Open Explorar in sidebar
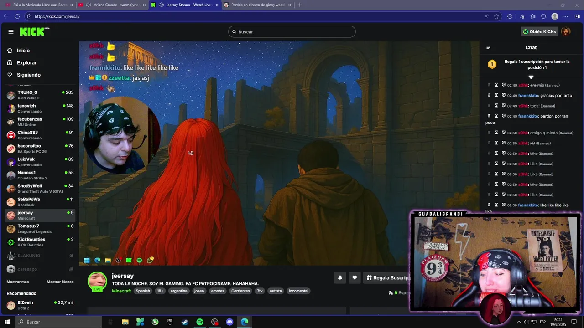Image resolution: width=584 pixels, height=328 pixels. (22, 63)
